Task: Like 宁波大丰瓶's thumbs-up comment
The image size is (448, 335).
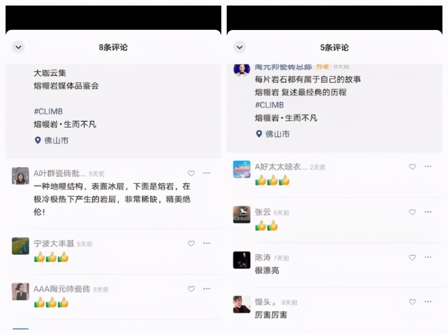Action: [x=191, y=244]
